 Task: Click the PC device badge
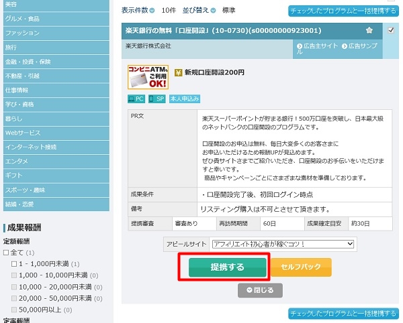(136, 99)
